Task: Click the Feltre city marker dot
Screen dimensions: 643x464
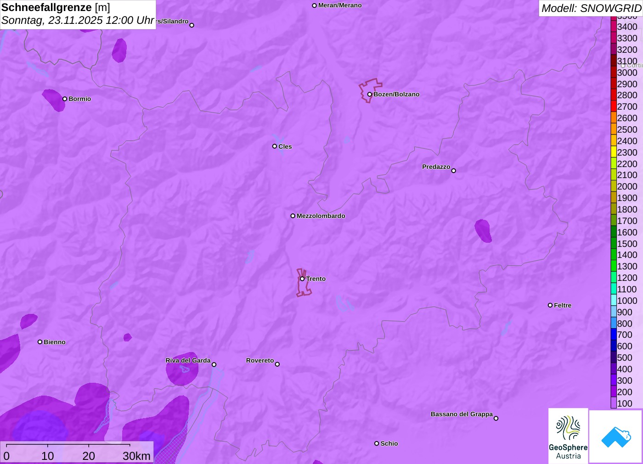Action: (550, 305)
